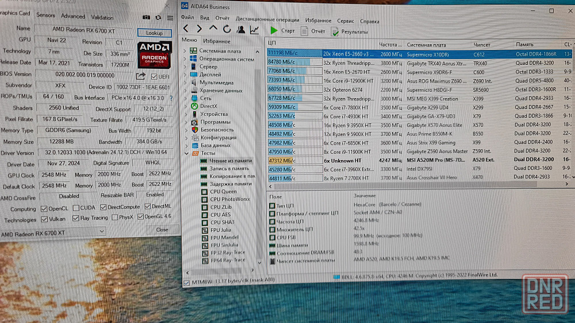The width and height of the screenshot is (575, 323).
Task: Collapse the Тесты tree node
Action: click(186, 154)
